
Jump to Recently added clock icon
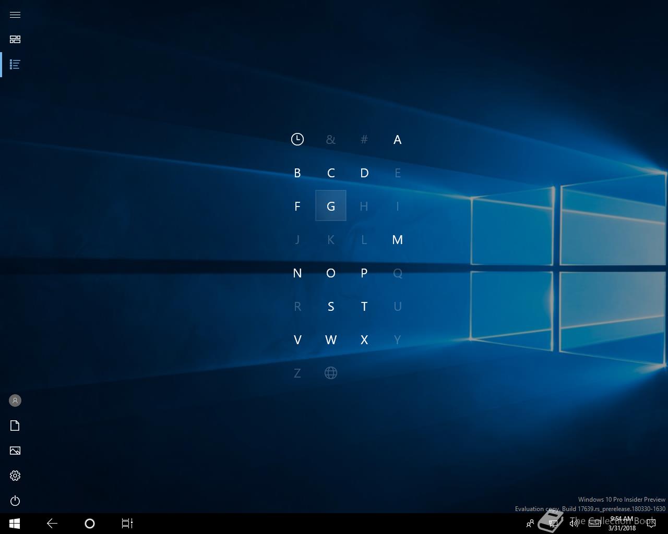[x=297, y=139]
